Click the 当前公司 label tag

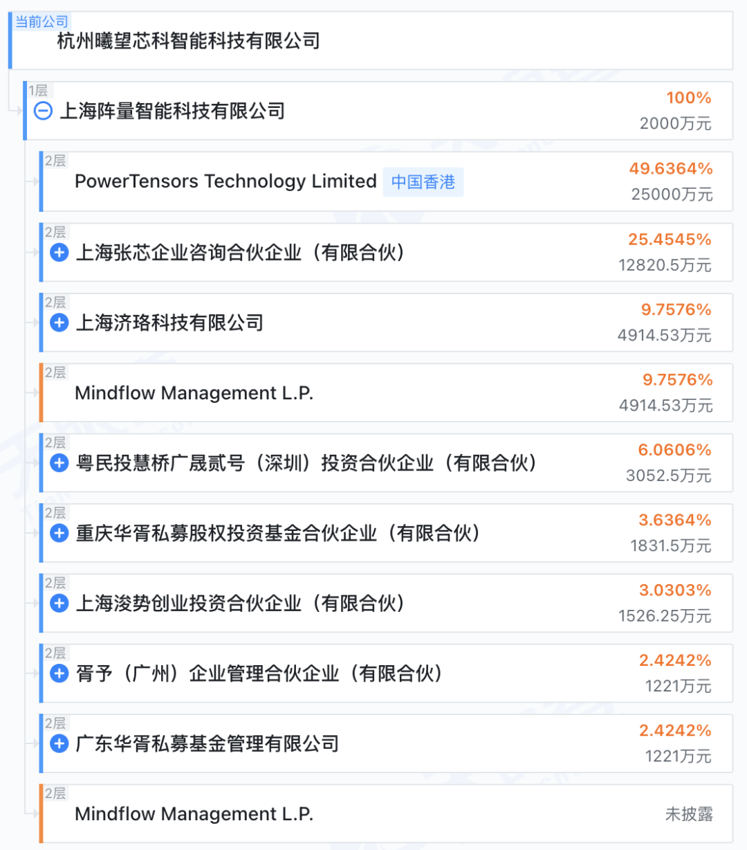[x=41, y=21]
